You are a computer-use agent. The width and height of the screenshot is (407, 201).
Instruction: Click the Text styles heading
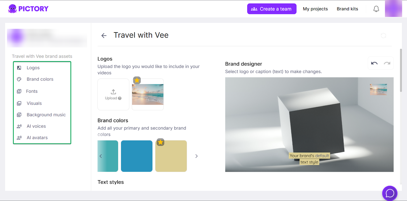(111, 182)
